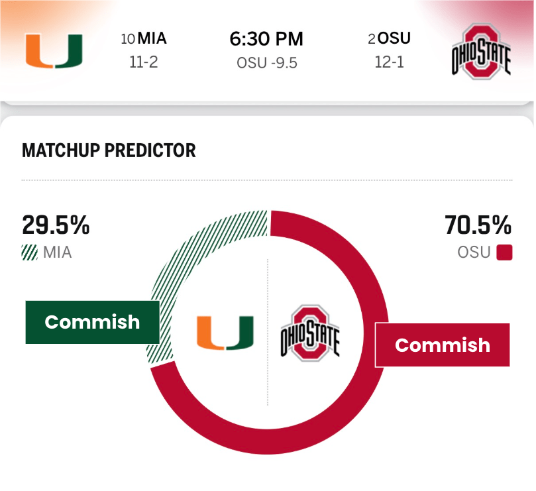536x491 pixels.
Task: Click the 70.5% Ohio State win probability
Action: tap(478, 225)
